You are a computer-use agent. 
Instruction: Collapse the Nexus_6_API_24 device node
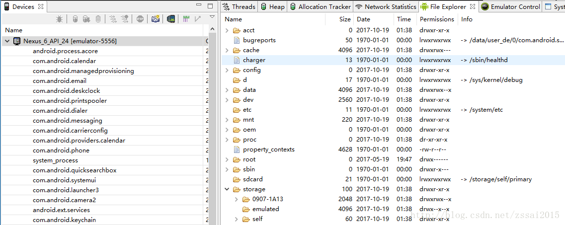click(7, 41)
